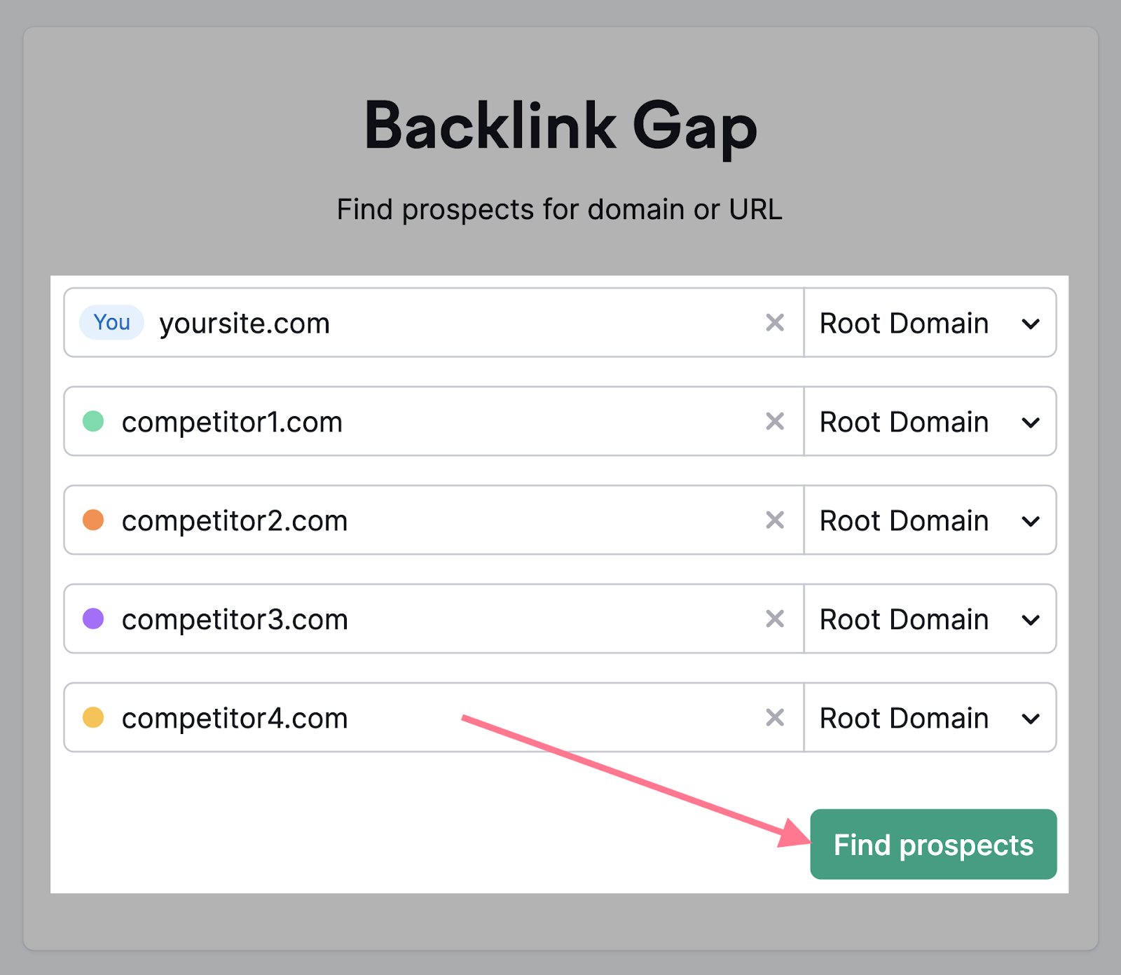This screenshot has width=1121, height=975.
Task: Select the purple dot beside competitor3.com
Action: click(95, 619)
